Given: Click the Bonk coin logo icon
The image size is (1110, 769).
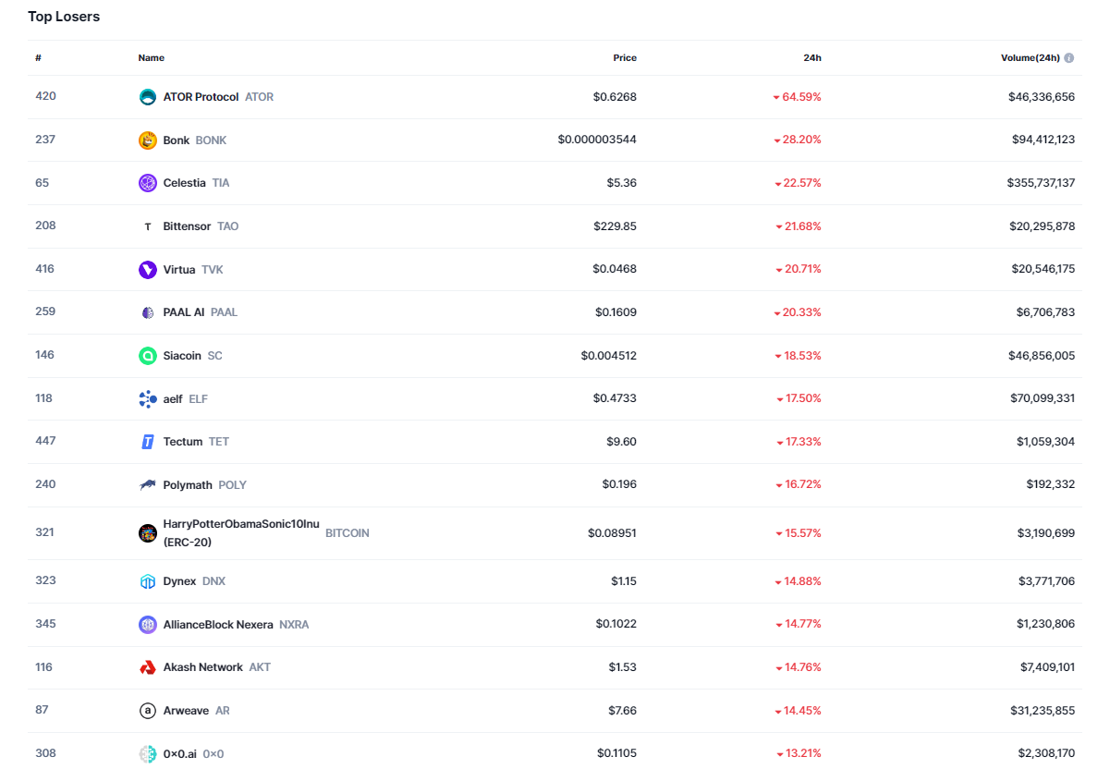Looking at the screenshot, I should pyautogui.click(x=147, y=140).
